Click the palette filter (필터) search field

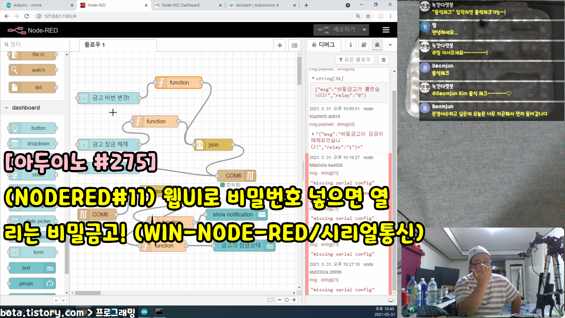click(x=35, y=44)
